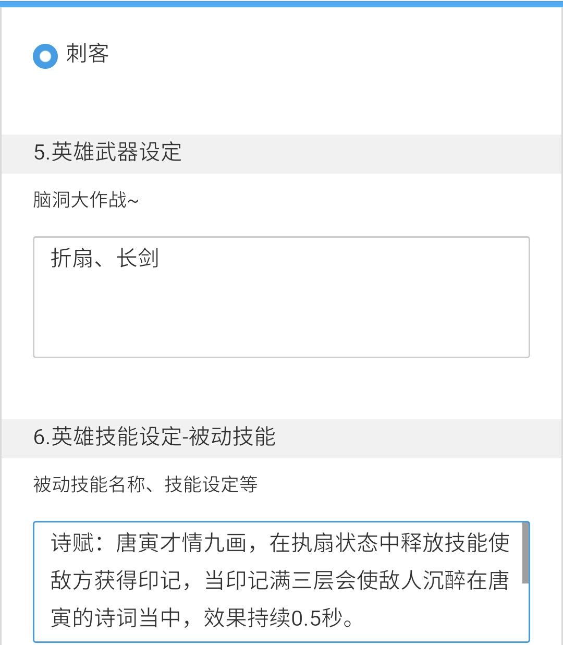Focus the weapon field containing 折扇、长剑
Screen dimensions: 563x645
coord(281,297)
